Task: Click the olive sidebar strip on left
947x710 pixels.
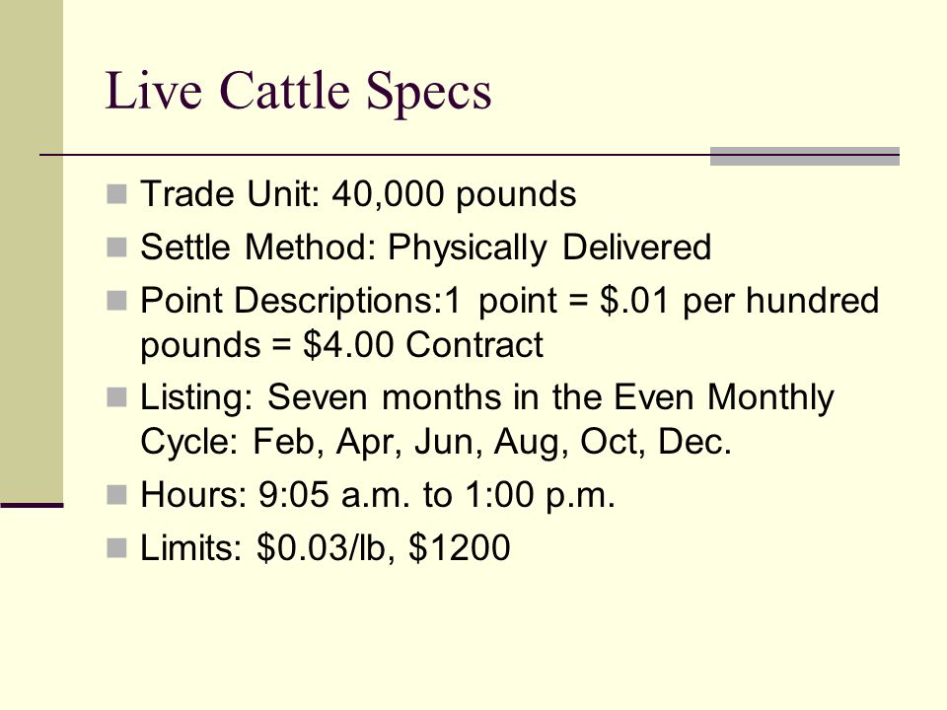Action: (32, 250)
